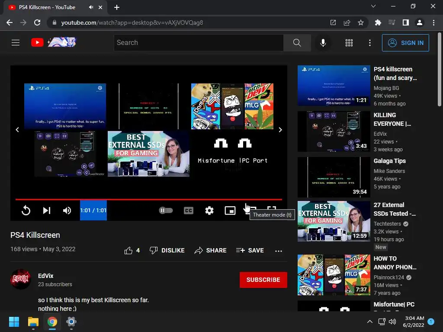Open Chrome profile icon
Viewport: 443px width, 332px height.
pyautogui.click(x=420, y=22)
